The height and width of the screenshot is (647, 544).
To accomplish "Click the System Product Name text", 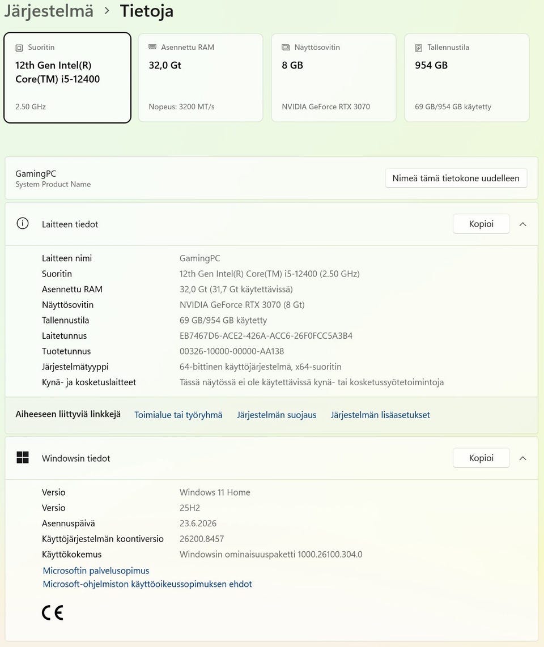I will click(53, 185).
